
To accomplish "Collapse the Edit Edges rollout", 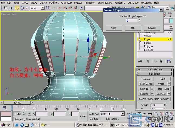I will coord(155,74).
